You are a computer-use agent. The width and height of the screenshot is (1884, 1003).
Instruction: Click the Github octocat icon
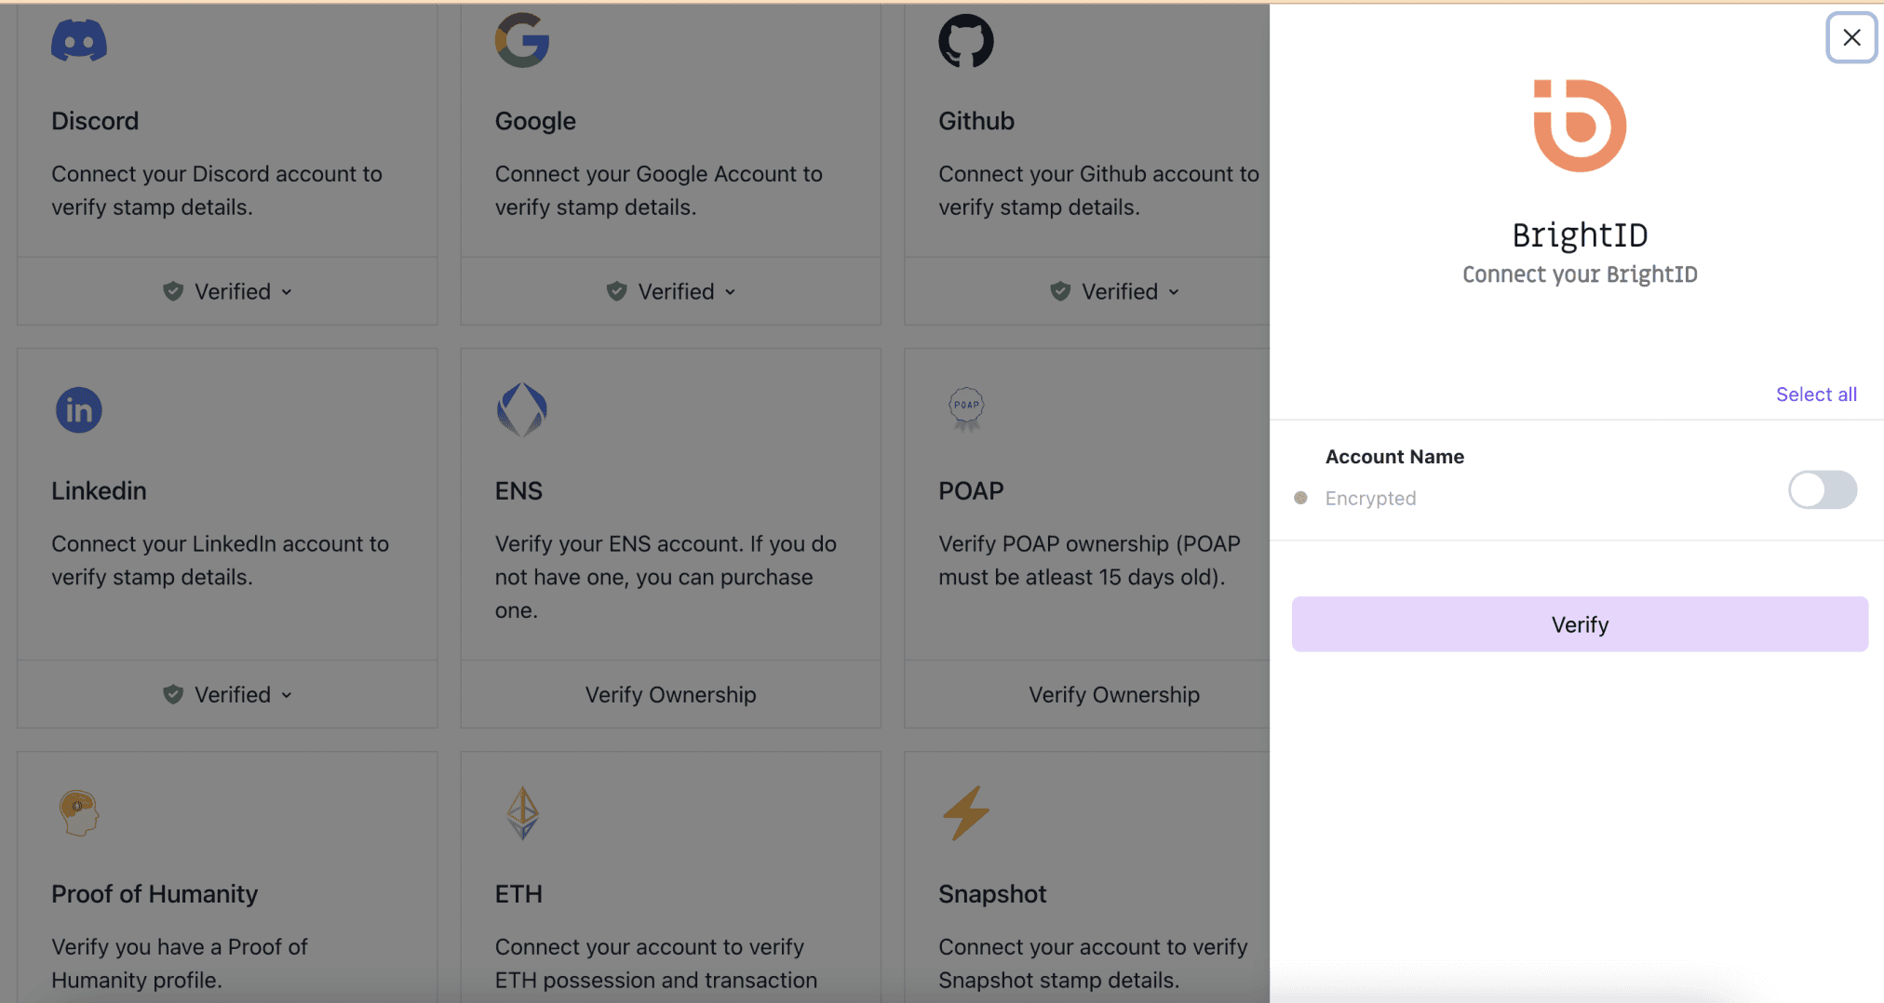point(966,41)
